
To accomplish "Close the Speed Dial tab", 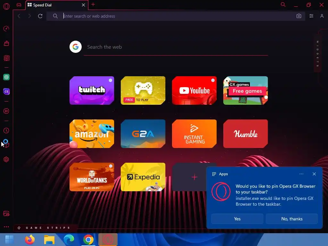I will [x=83, y=5].
